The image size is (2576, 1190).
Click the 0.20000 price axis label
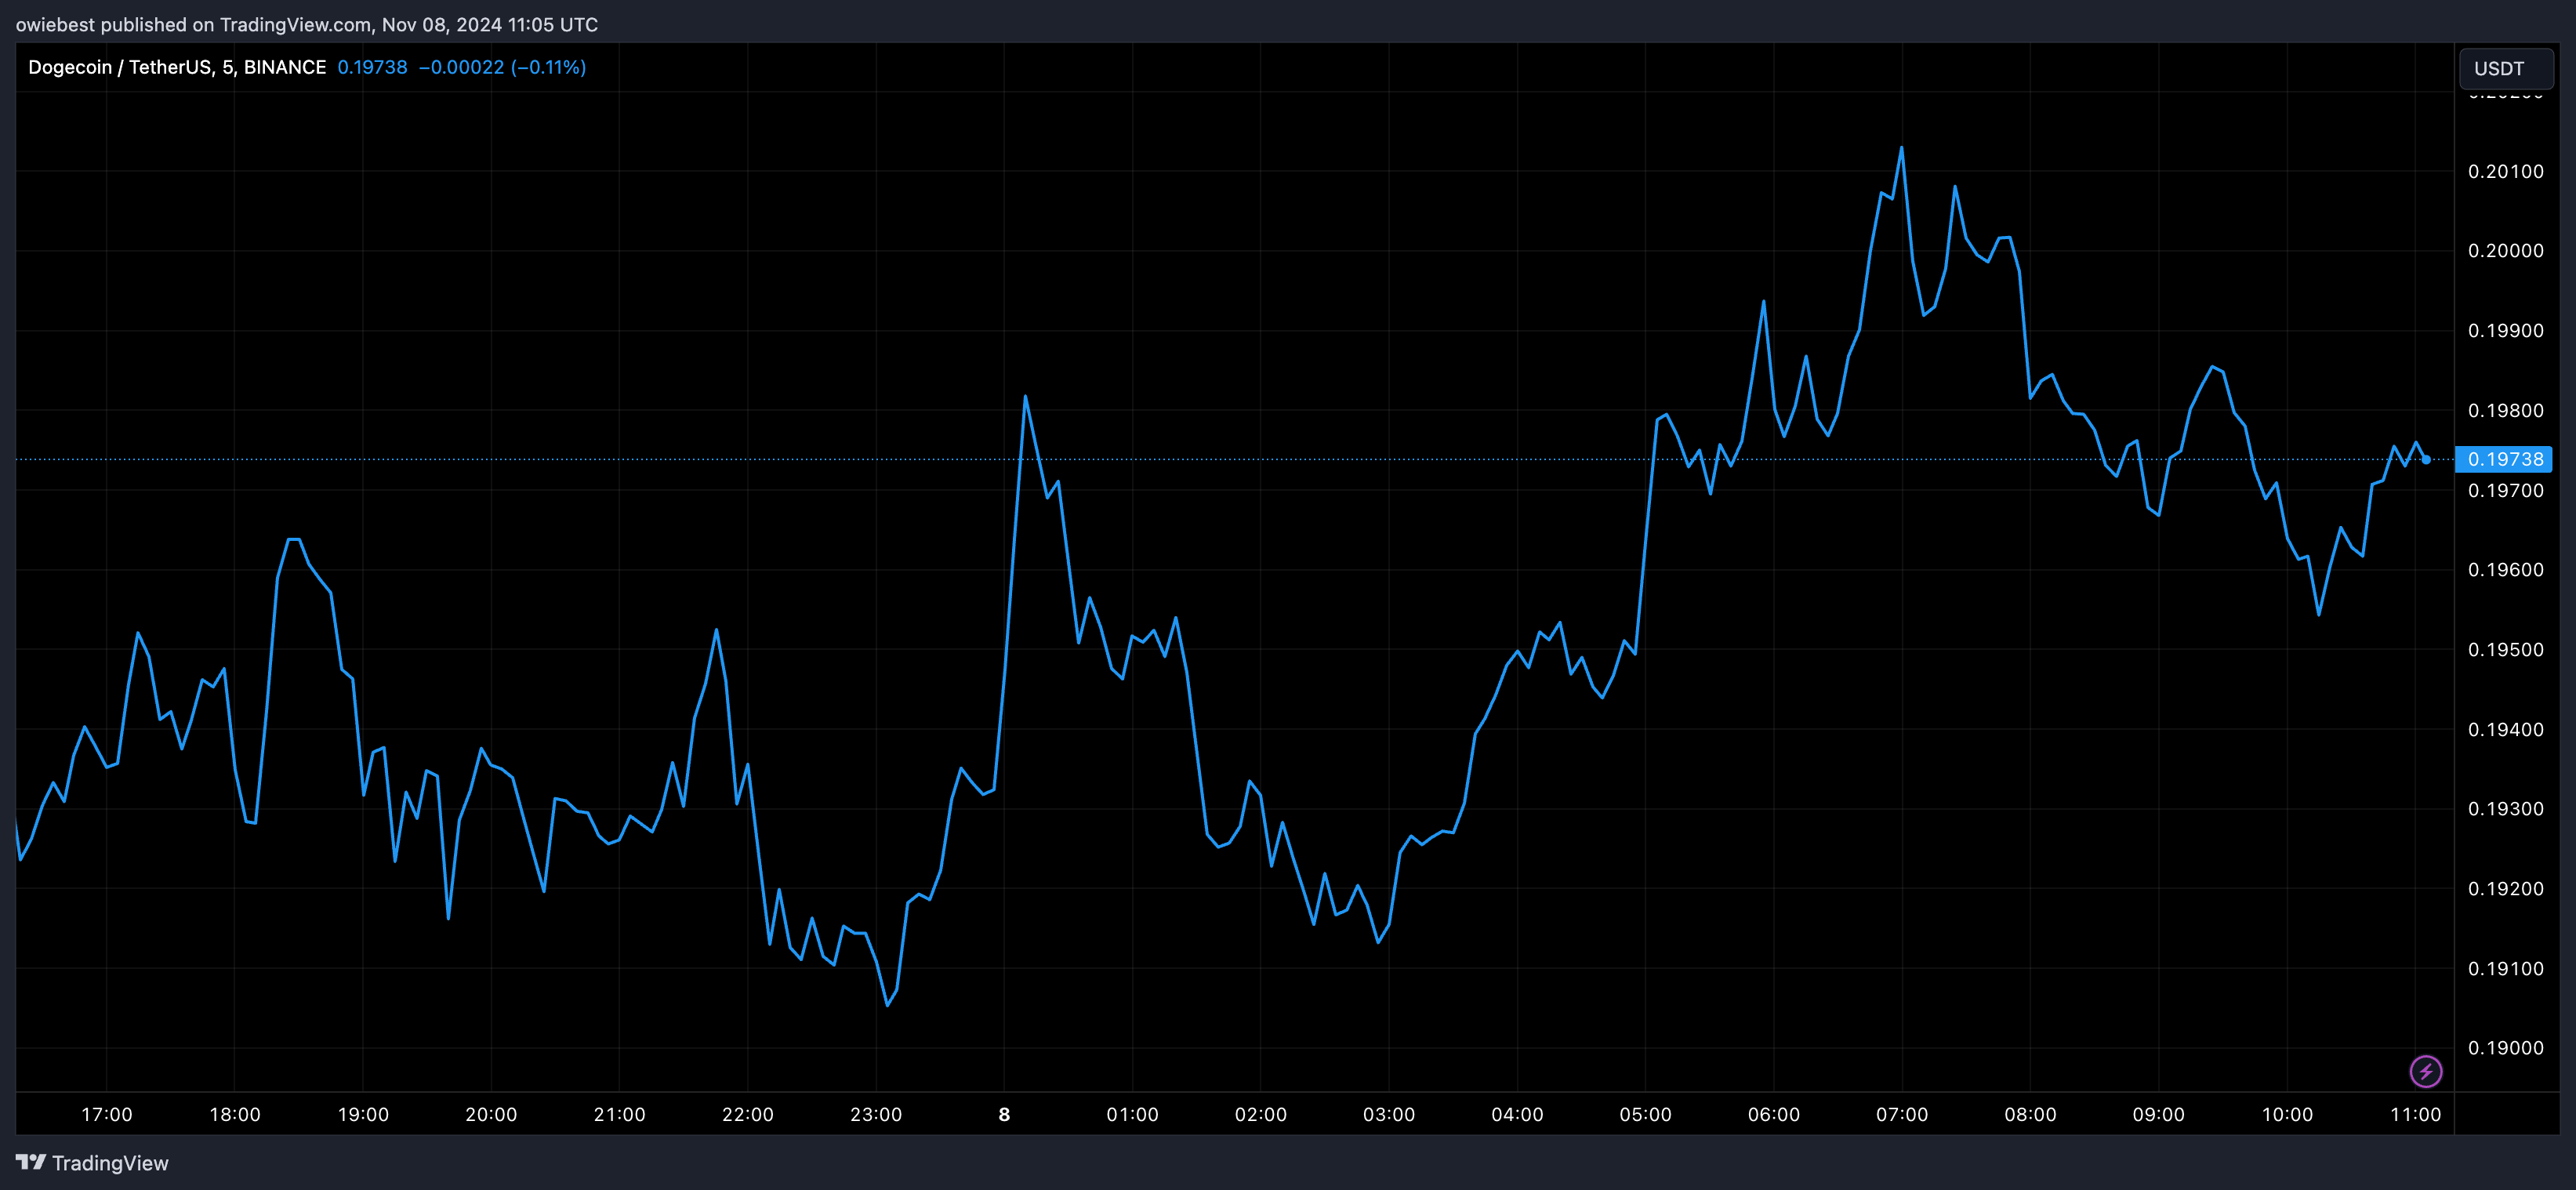click(x=2505, y=250)
